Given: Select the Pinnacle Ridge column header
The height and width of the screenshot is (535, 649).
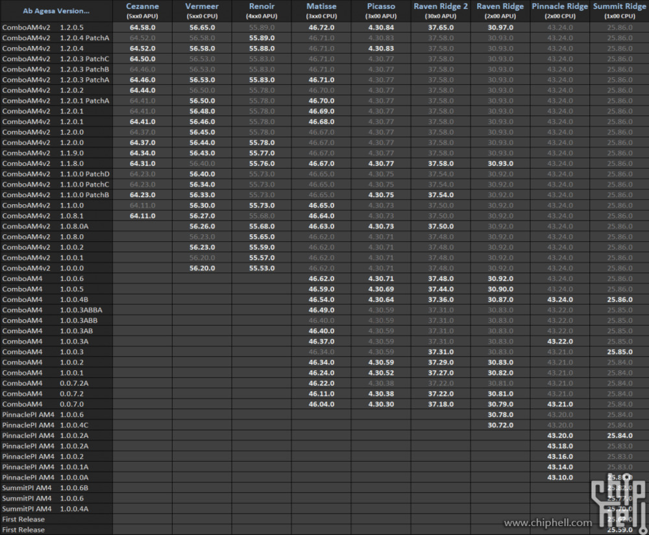Looking at the screenshot, I should click(559, 11).
